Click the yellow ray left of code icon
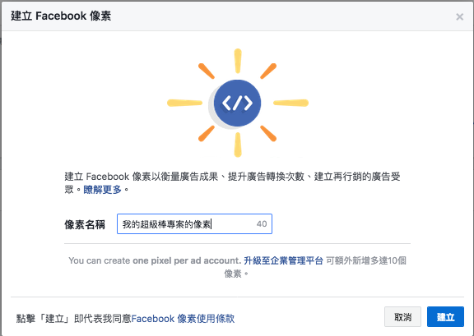The image size is (474, 336). coord(184,103)
